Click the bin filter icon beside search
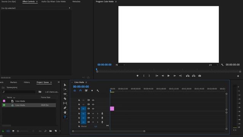This screenshot has width=243, height=137. coord(40,92)
